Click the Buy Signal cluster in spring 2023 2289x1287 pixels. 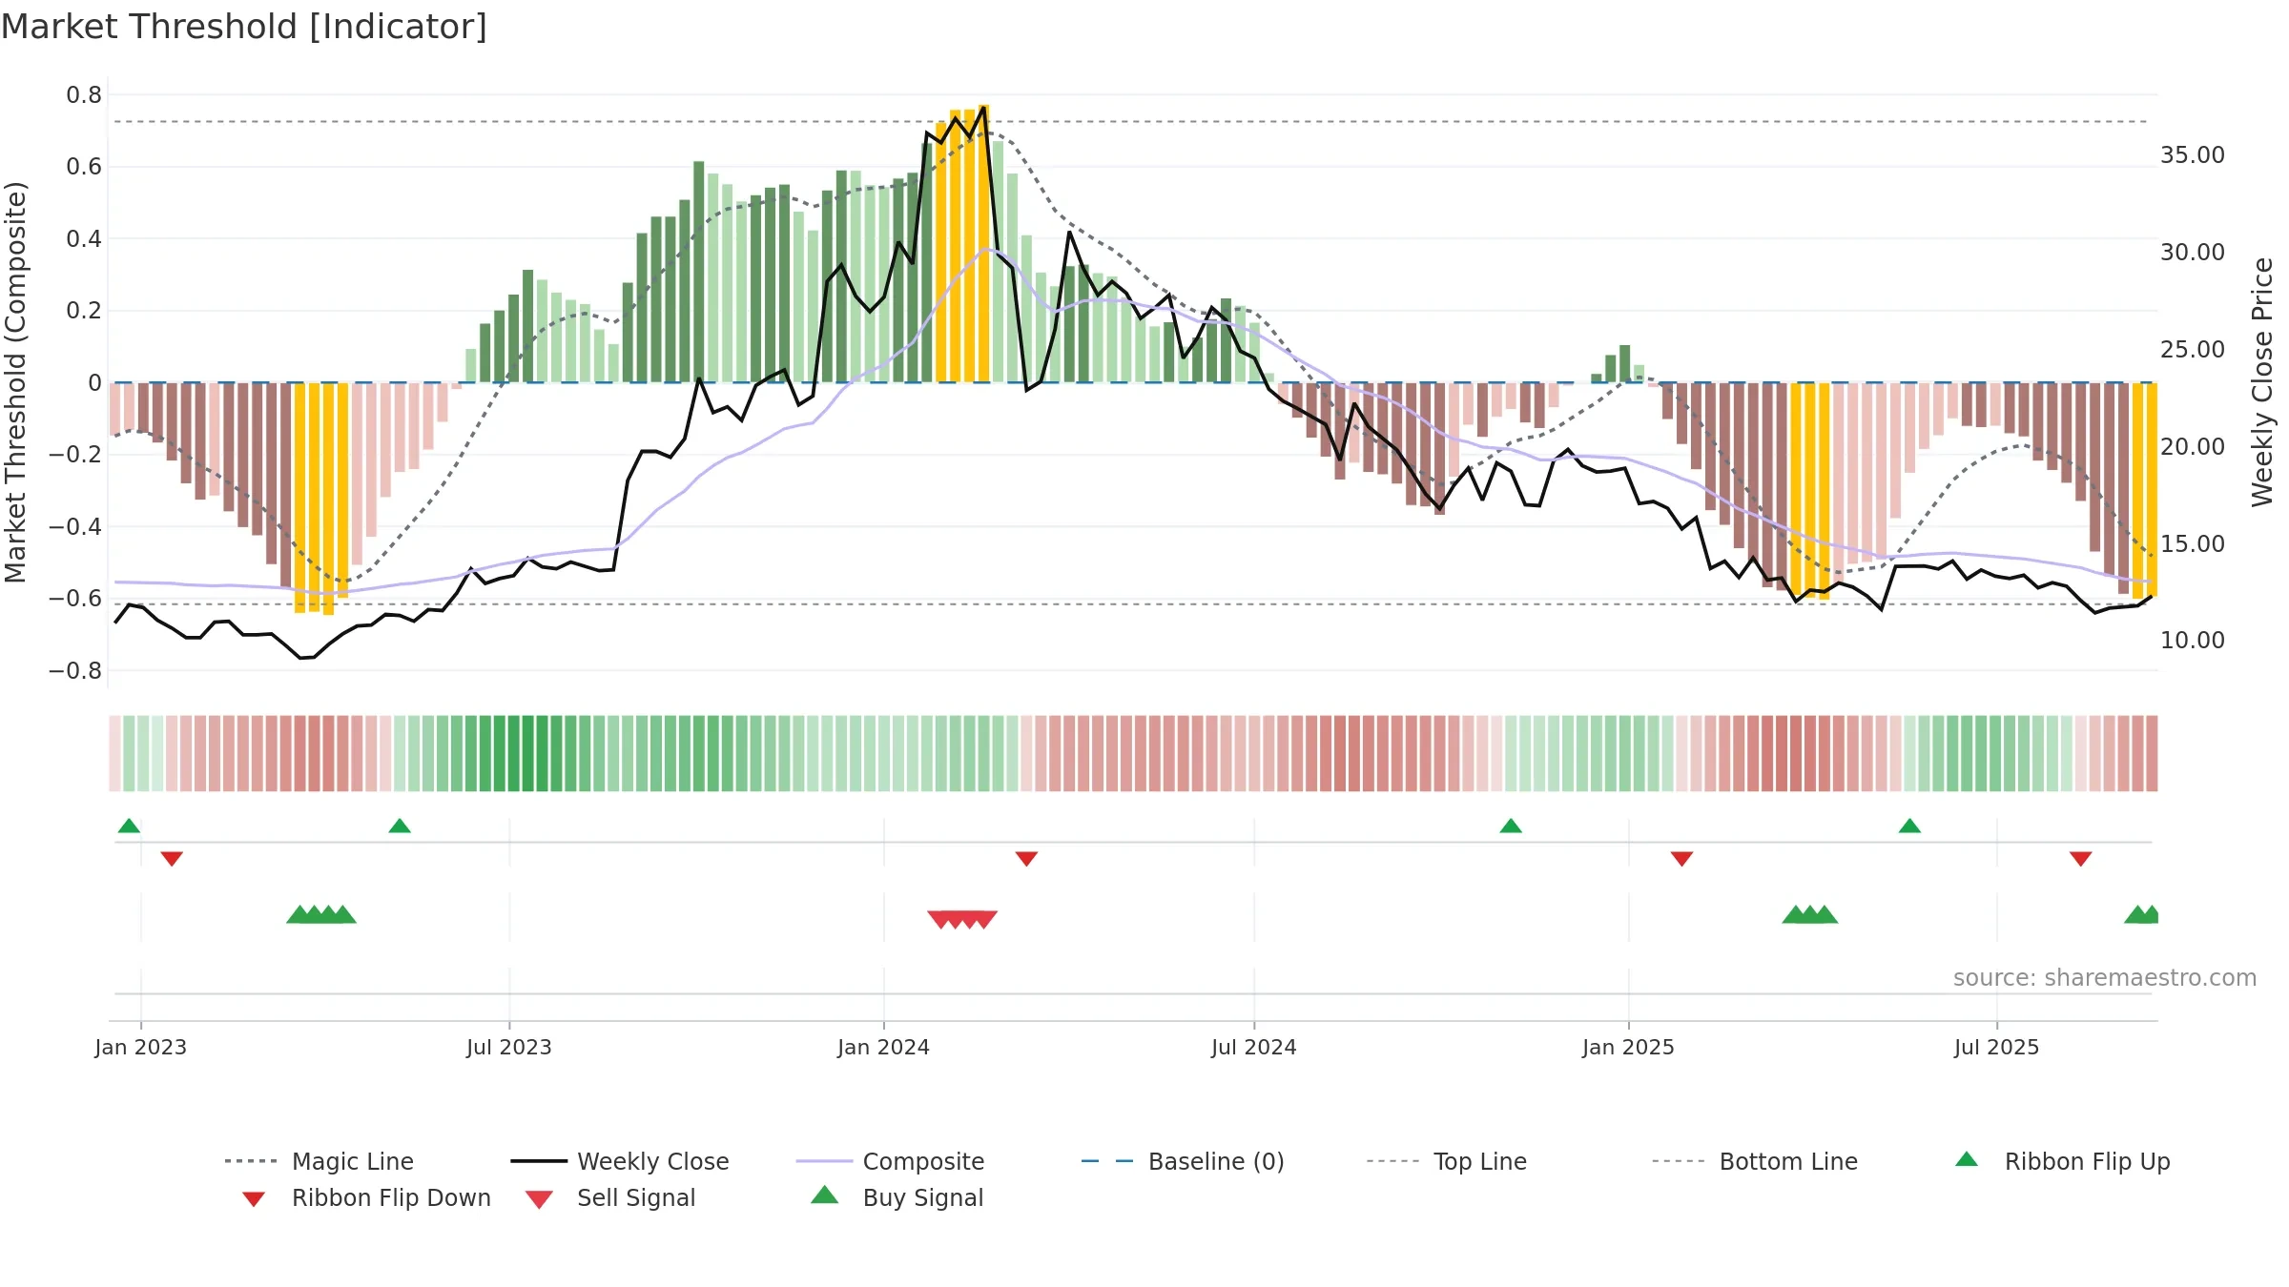(321, 914)
